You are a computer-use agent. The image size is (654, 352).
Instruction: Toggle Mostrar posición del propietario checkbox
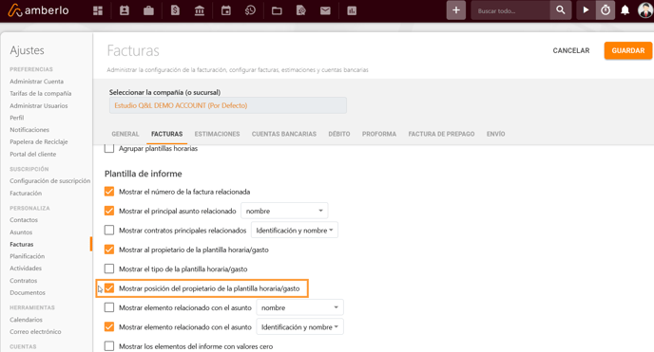109,288
